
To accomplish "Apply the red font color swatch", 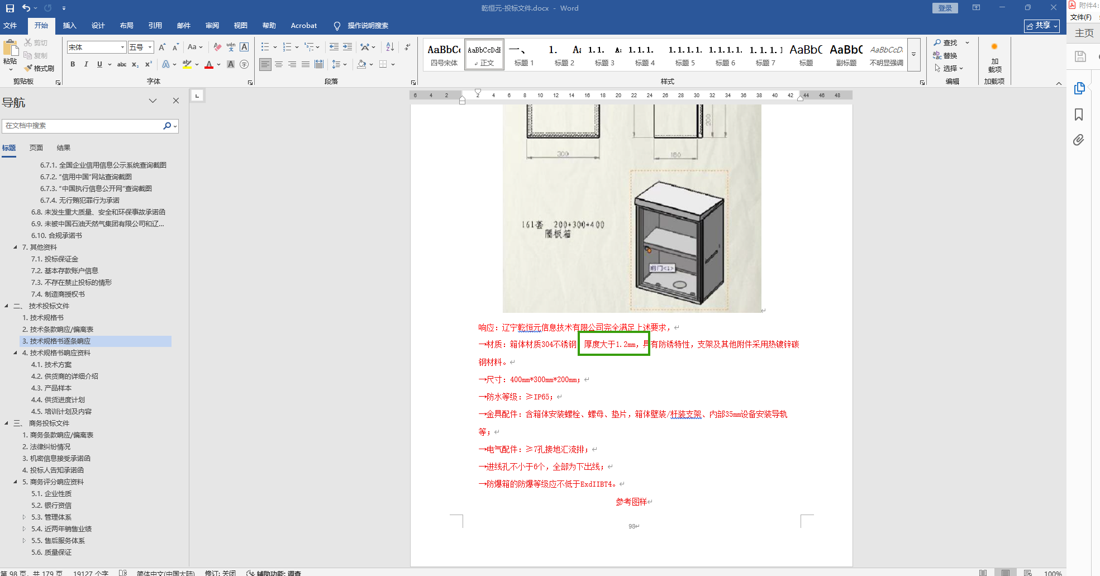I will click(x=209, y=65).
